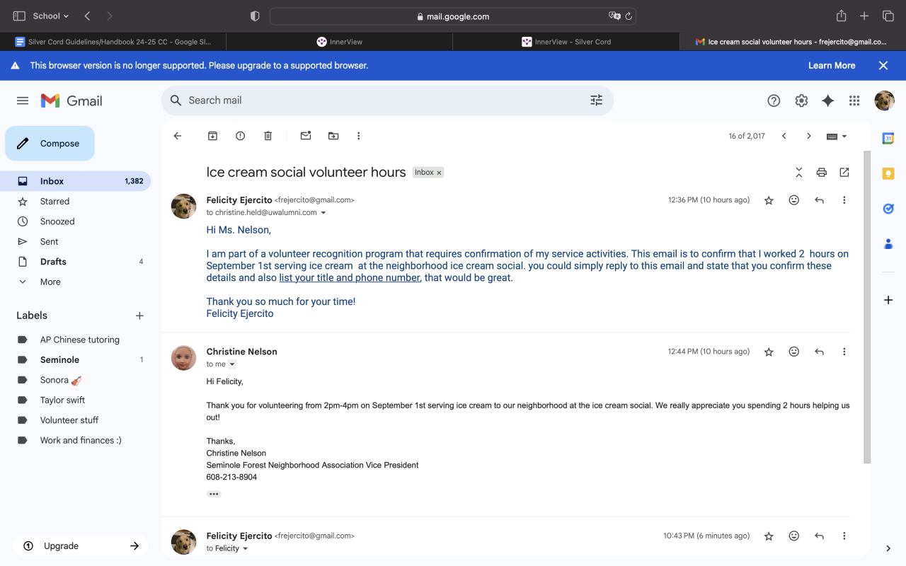
Task: Star the 12:36 PM message
Action: pyautogui.click(x=769, y=200)
